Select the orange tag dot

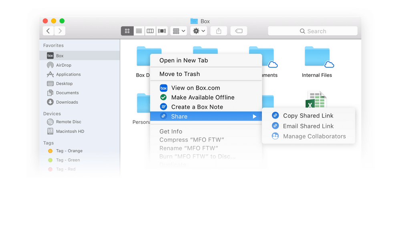click(50, 151)
